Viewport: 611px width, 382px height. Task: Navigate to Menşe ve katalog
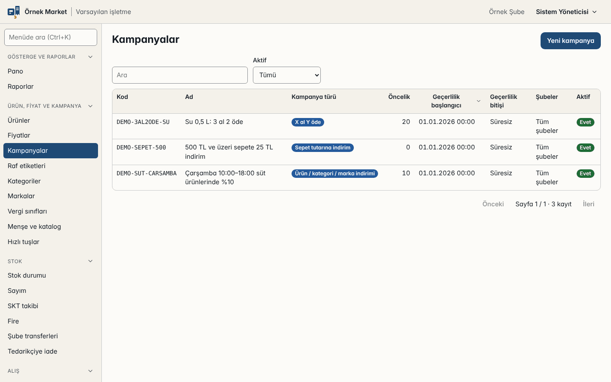pyautogui.click(x=50, y=227)
